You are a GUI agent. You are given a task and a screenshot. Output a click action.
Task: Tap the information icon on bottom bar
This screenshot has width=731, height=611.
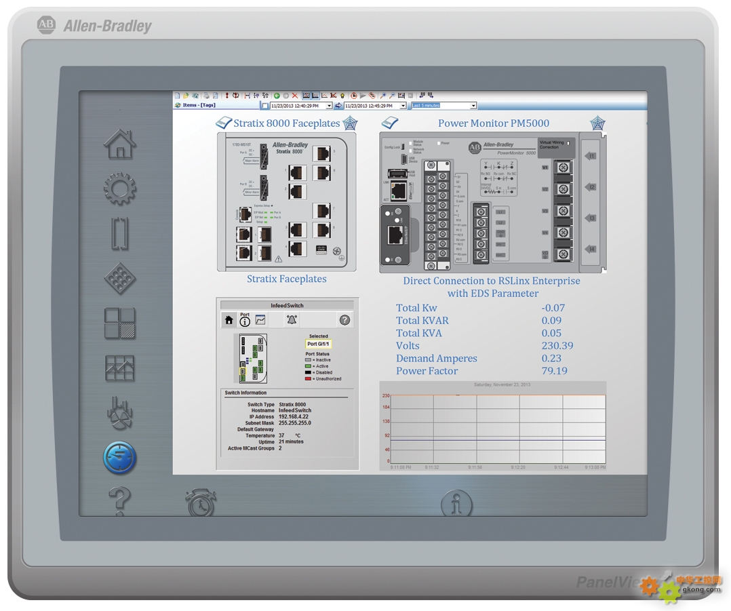[x=456, y=504]
